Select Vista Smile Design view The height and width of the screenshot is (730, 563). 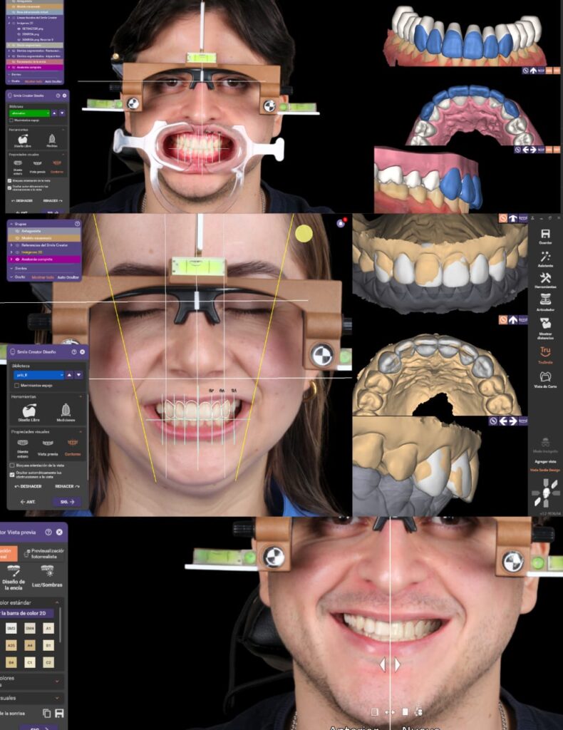pyautogui.click(x=545, y=470)
